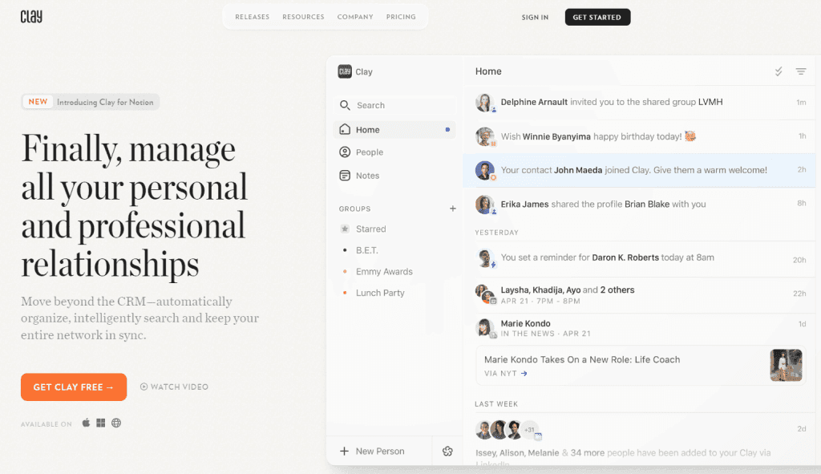The width and height of the screenshot is (821, 474).
Task: Click the magnifying glass search icon
Action: [x=345, y=105]
